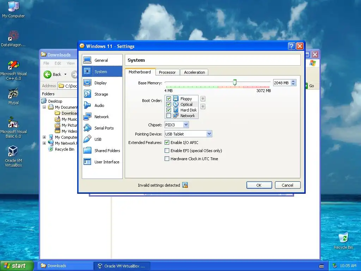This screenshot has width=361, height=271.
Task: Switch to Oracle VM VirtualBox taskbar button
Action: click(122, 266)
